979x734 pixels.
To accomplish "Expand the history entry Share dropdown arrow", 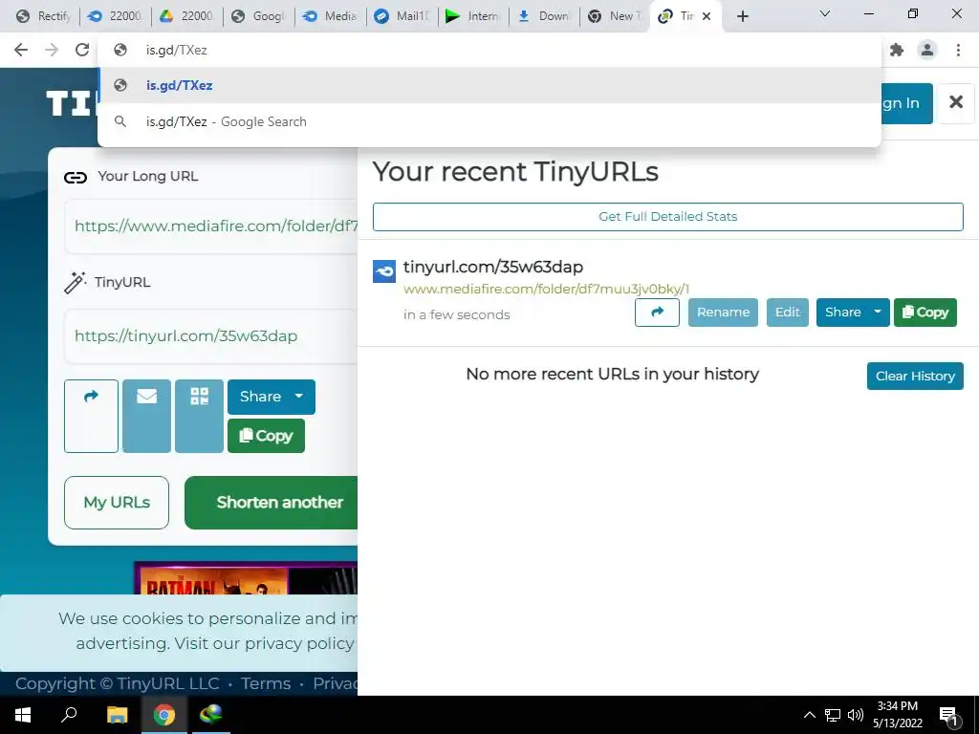I will (878, 313).
